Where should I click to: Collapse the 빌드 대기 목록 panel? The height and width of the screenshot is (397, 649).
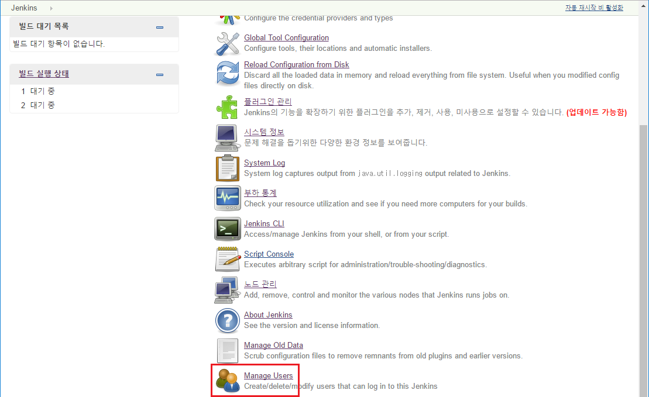pyautogui.click(x=160, y=27)
